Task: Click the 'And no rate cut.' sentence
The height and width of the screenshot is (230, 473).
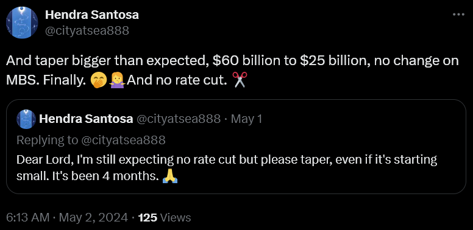Action: (x=177, y=80)
